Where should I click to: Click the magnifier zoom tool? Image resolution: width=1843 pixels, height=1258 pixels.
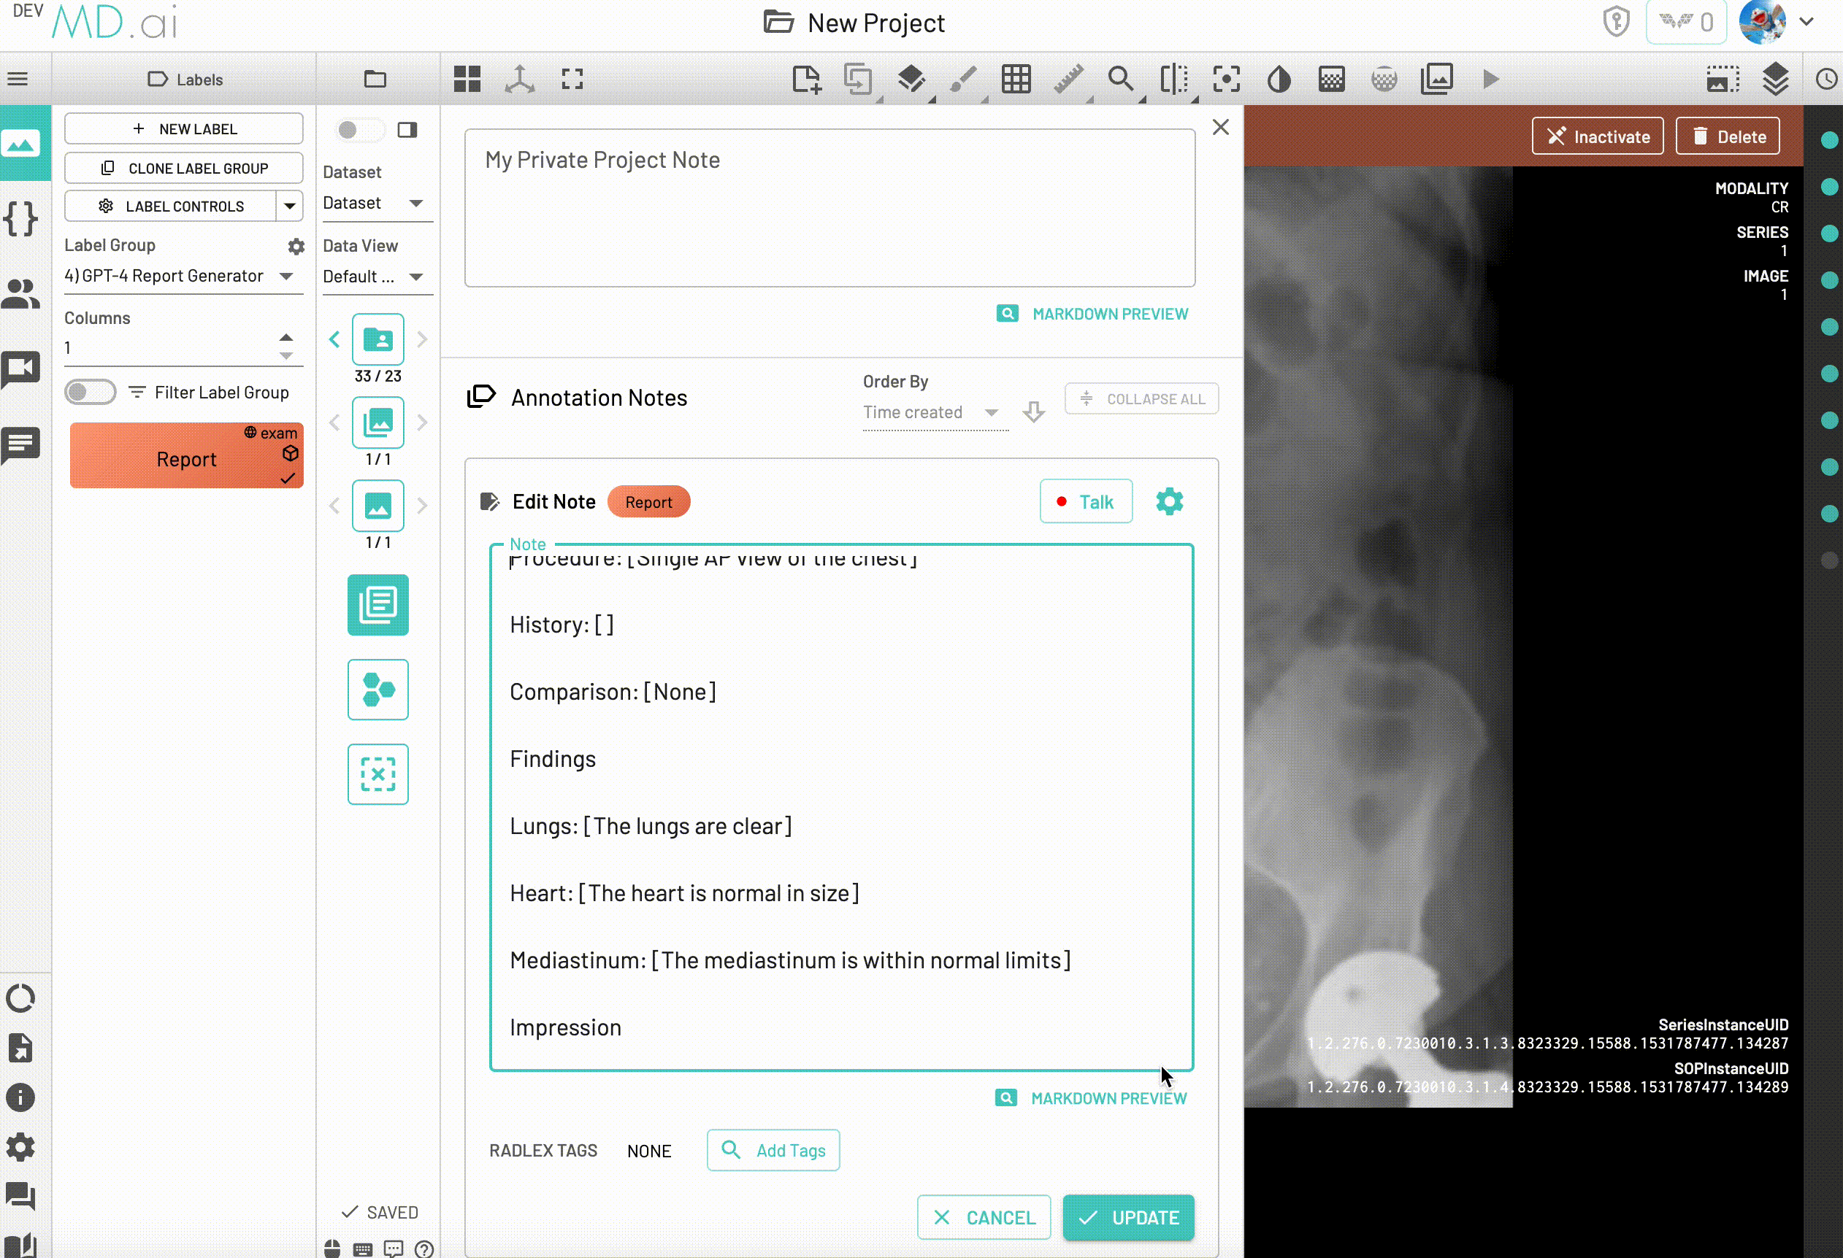coord(1120,80)
